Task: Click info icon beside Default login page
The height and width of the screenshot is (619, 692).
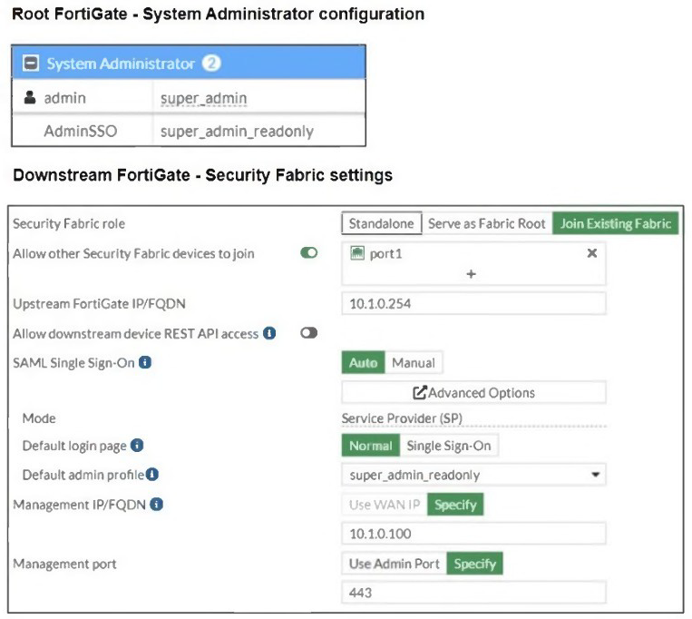Action: [x=137, y=446]
